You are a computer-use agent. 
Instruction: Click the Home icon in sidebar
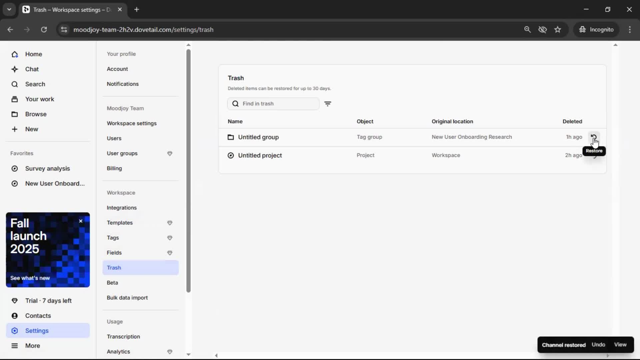click(15, 54)
